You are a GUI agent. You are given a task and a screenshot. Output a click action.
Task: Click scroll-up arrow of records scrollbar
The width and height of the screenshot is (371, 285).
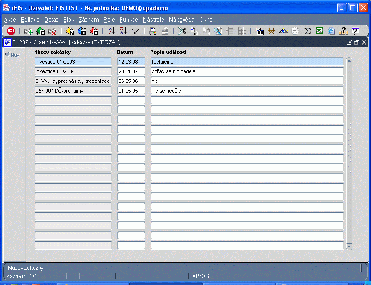click(349, 61)
